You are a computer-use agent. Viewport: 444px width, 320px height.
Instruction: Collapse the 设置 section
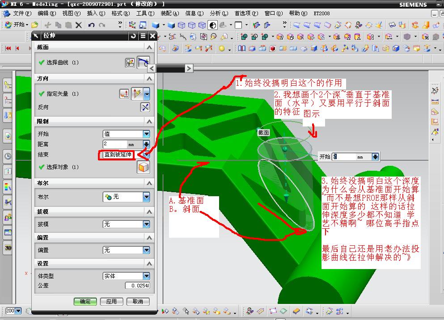[149, 264]
